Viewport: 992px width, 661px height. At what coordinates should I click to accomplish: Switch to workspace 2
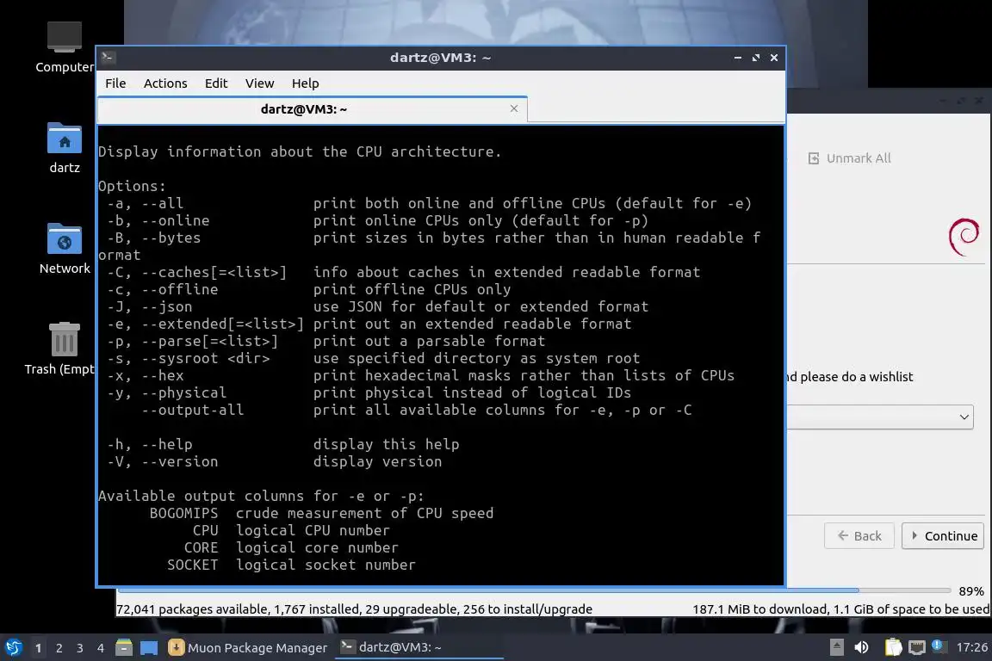tap(59, 648)
